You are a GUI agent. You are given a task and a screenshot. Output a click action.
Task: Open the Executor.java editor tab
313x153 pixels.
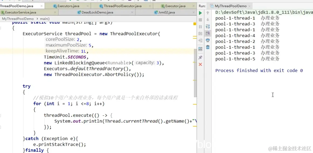[x=175, y=6]
